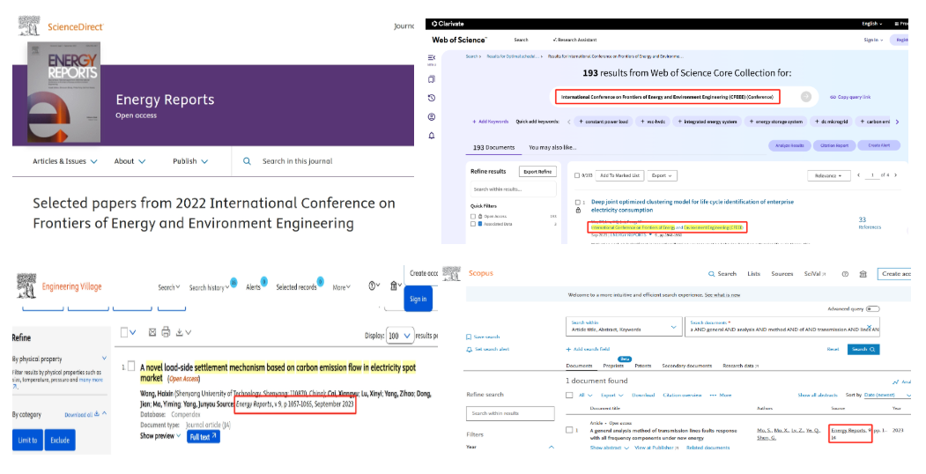The height and width of the screenshot is (474, 926).
Task: Open Articles & Issues menu on ScienceDirect
Action: click(x=64, y=161)
